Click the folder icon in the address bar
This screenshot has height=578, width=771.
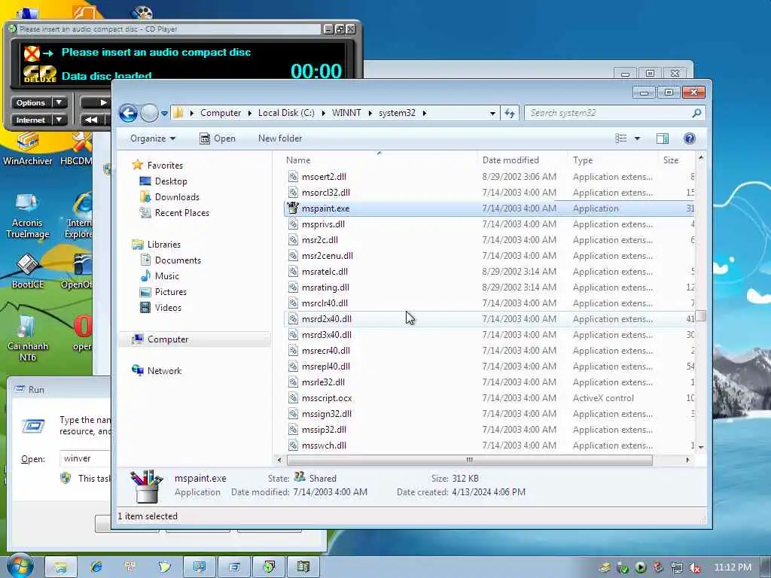coord(178,113)
